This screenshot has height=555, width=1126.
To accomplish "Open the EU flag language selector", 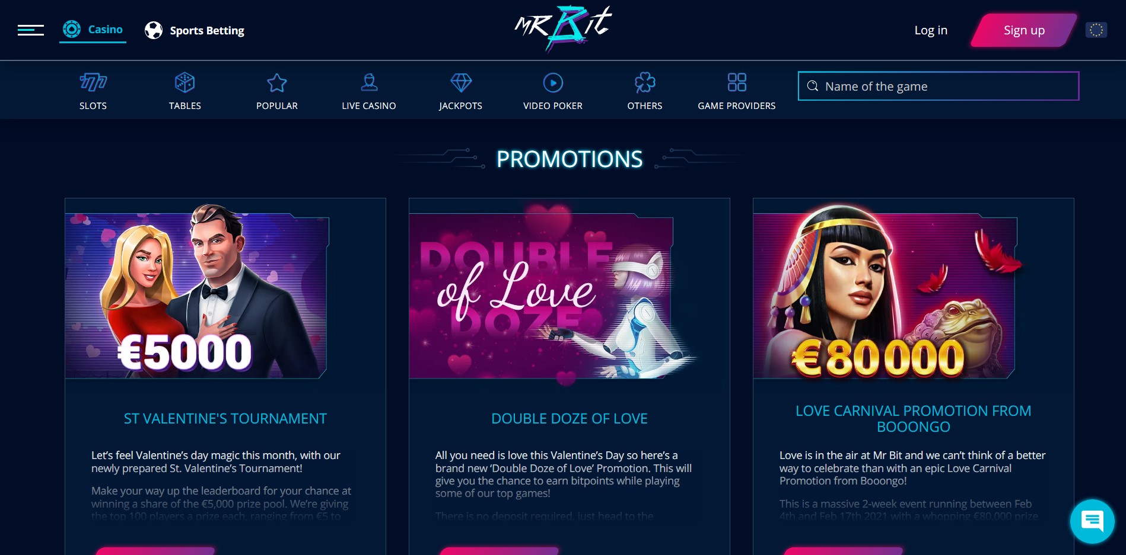I will pos(1096,30).
